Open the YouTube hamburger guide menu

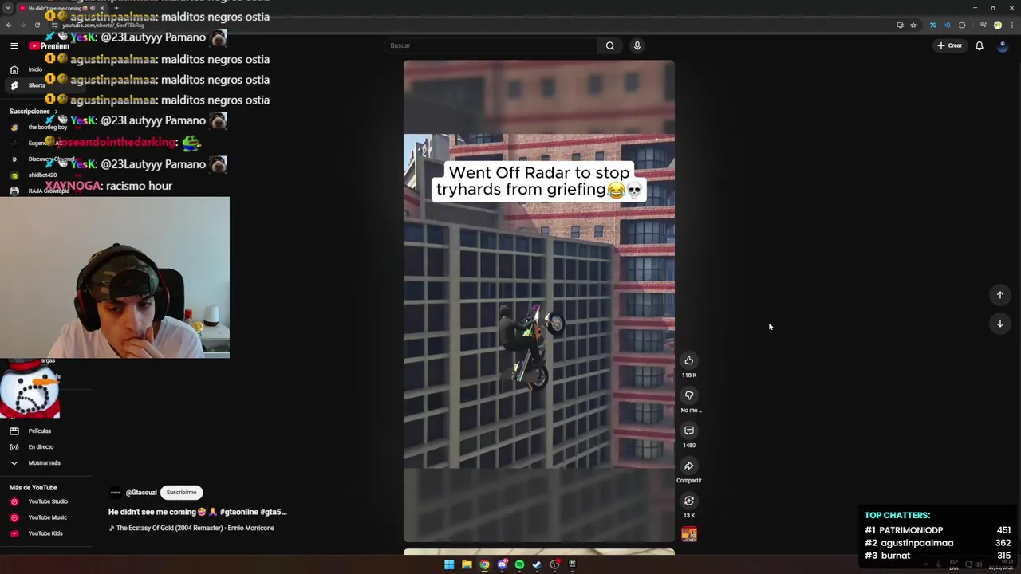click(x=14, y=45)
